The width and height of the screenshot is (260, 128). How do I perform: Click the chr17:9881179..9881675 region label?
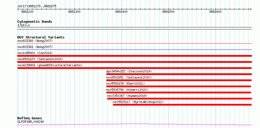pyautogui.click(x=37, y=6)
